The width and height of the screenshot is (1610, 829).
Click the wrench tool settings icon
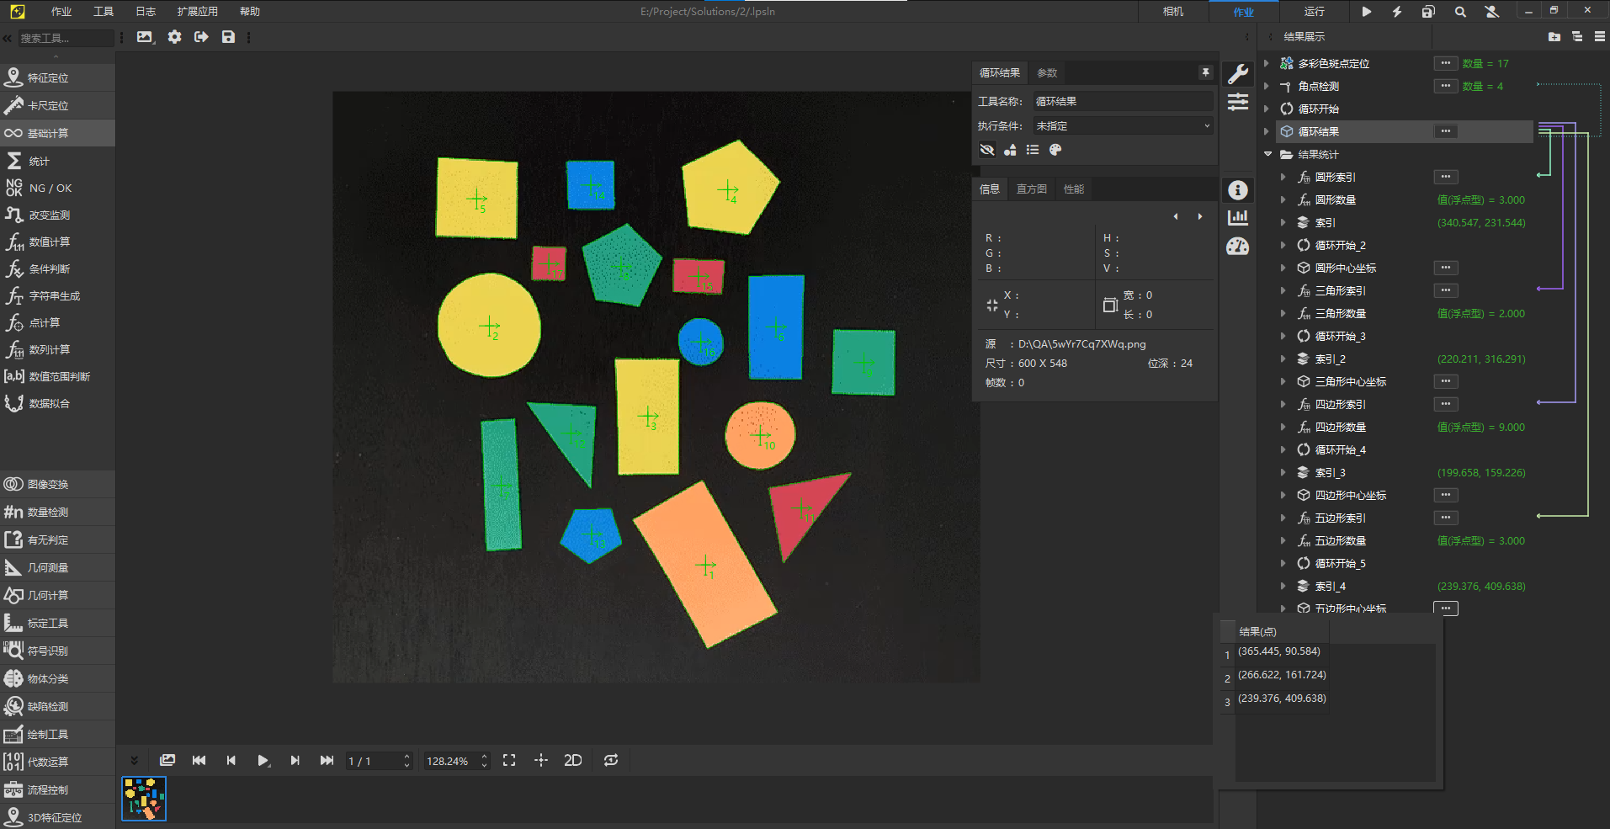(x=1237, y=74)
